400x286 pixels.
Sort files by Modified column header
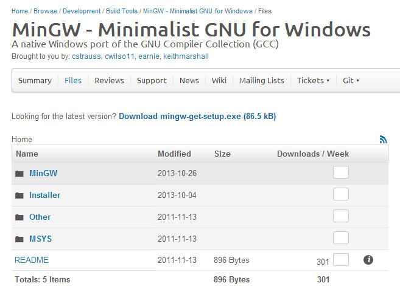174,154
